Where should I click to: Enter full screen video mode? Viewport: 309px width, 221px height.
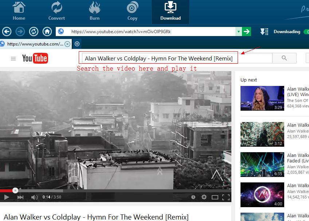coord(226,197)
